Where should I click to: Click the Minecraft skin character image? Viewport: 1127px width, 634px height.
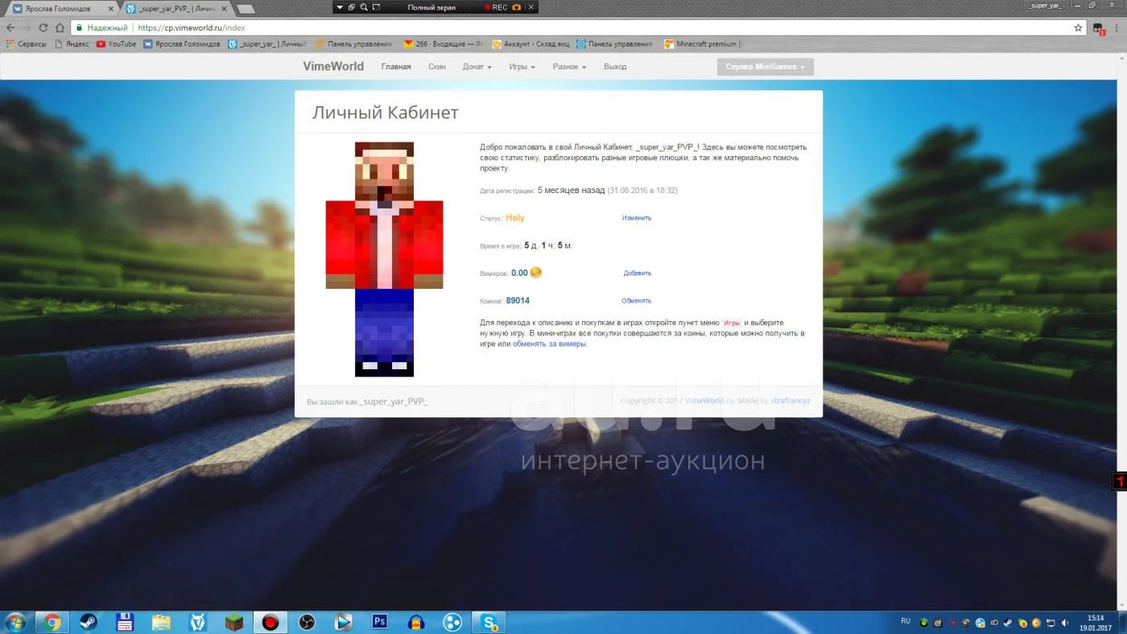(384, 259)
